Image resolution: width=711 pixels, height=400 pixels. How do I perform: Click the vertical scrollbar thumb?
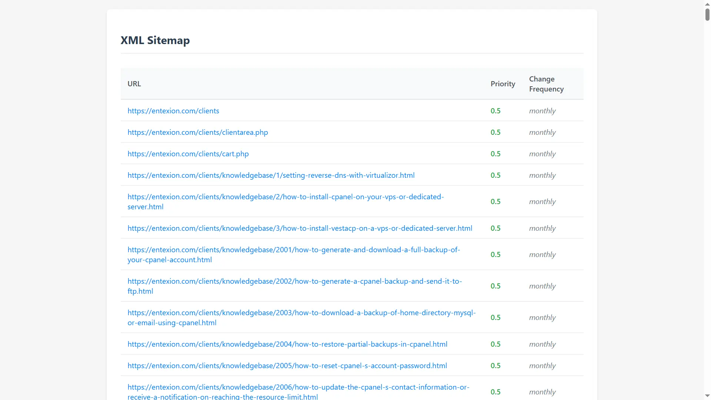click(707, 14)
